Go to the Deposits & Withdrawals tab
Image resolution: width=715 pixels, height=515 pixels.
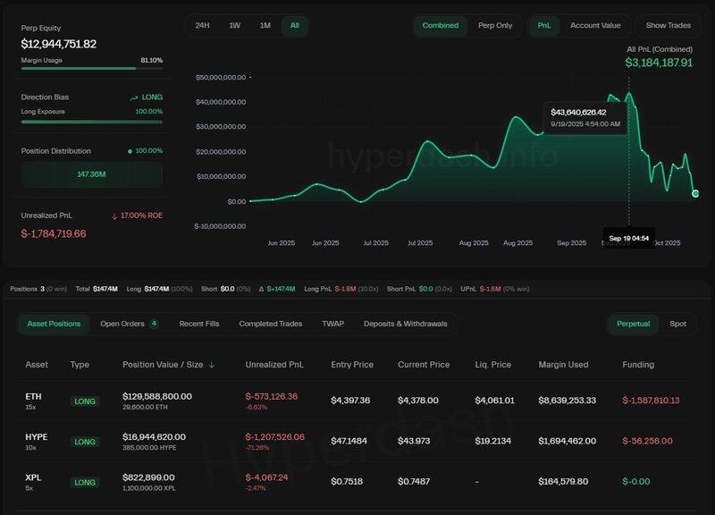405,324
